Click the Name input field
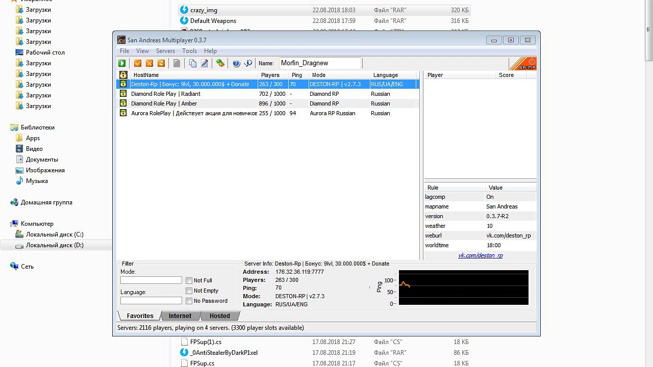This screenshot has height=367, width=653. [320, 63]
